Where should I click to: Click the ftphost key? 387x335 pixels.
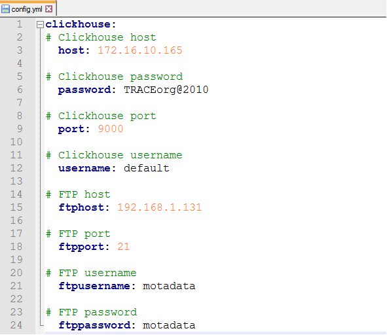[x=81, y=207]
